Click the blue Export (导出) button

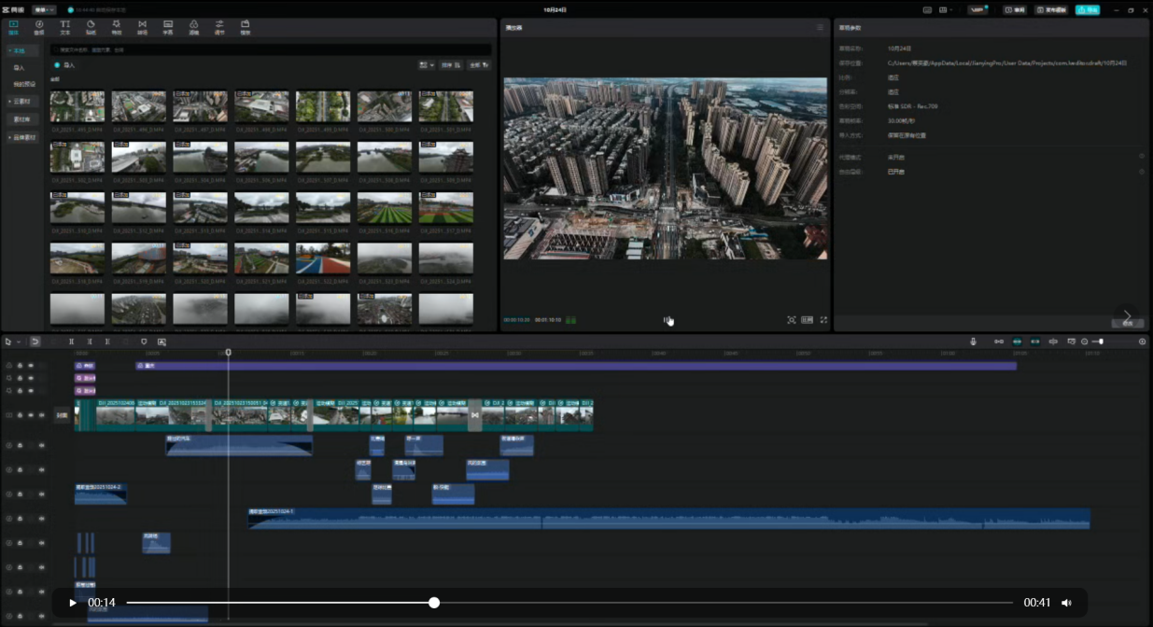(x=1087, y=9)
